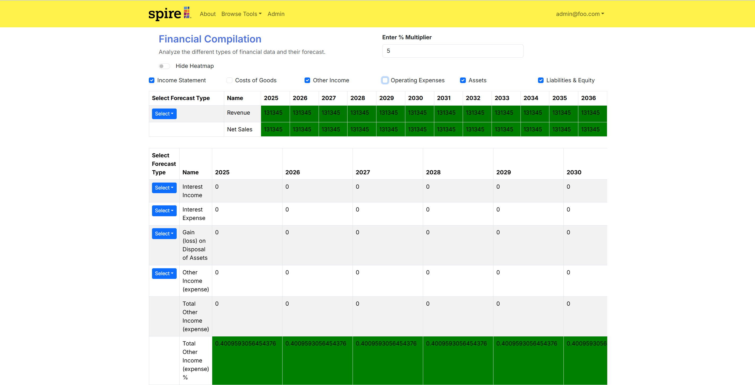755x385 pixels.
Task: Click the Interest Income row label
Action: click(192, 191)
